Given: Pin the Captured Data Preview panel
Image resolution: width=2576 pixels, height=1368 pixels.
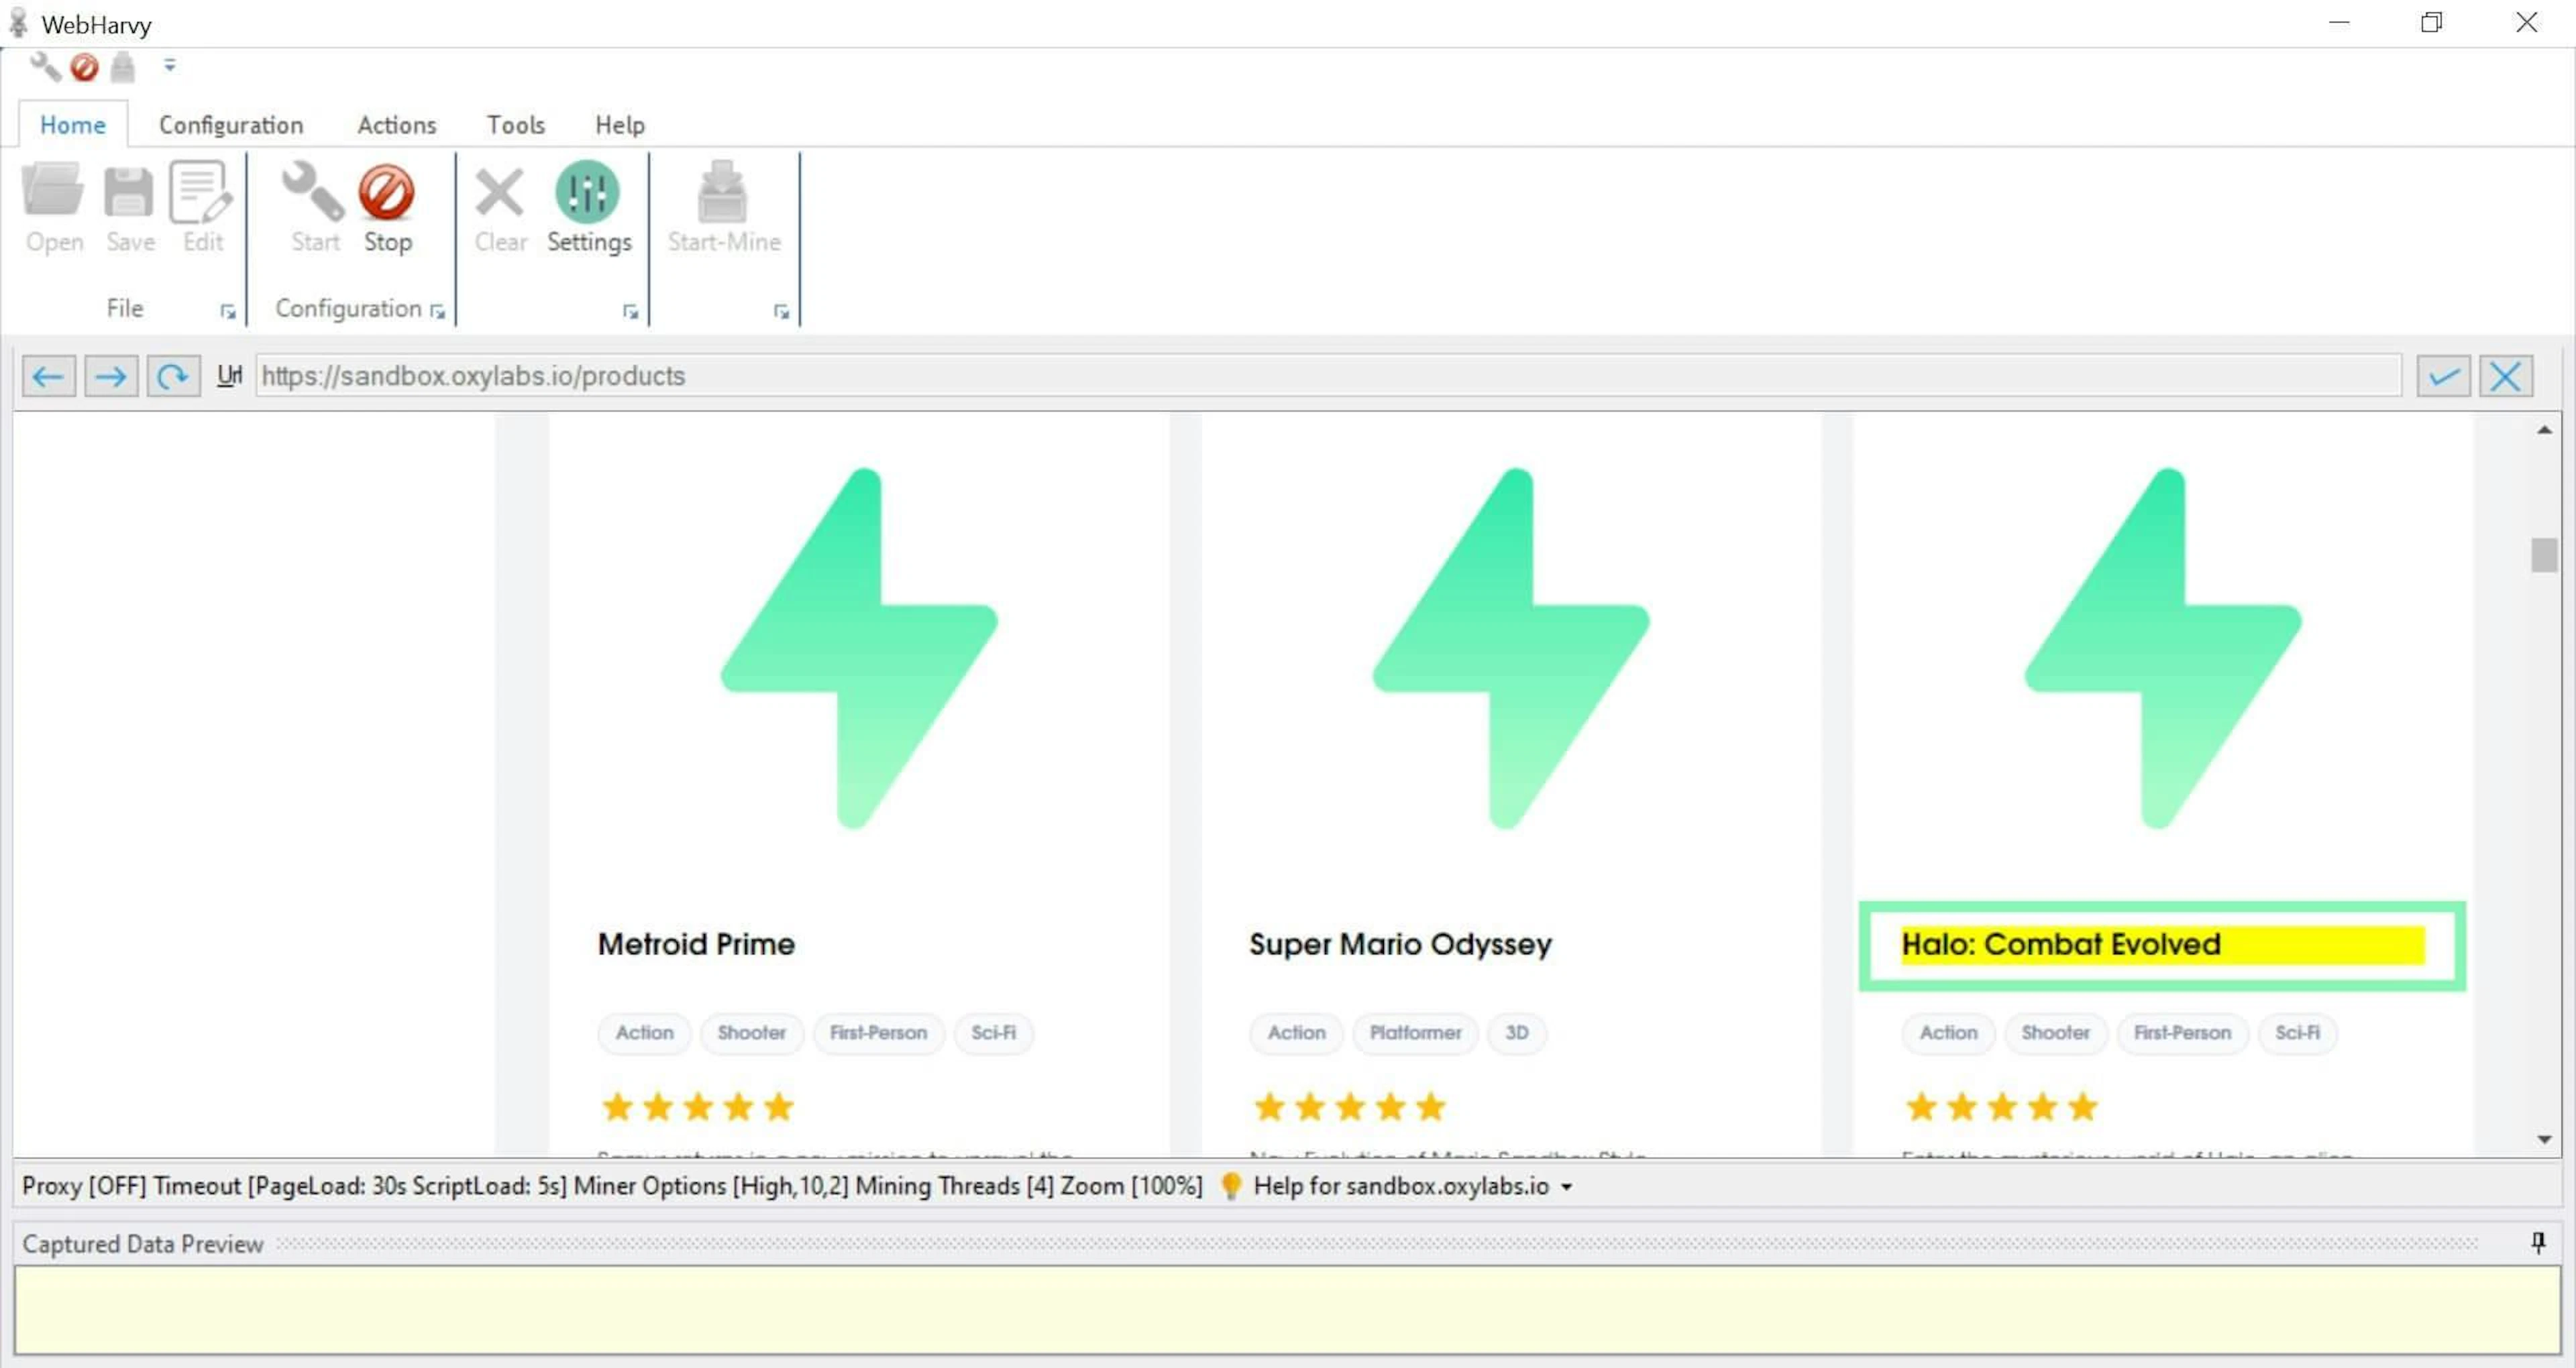Looking at the screenshot, I should point(2538,1242).
